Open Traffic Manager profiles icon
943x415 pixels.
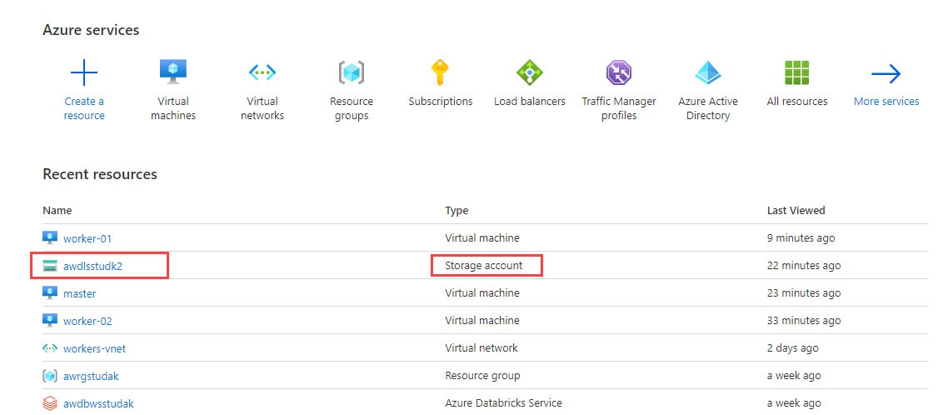pos(619,73)
